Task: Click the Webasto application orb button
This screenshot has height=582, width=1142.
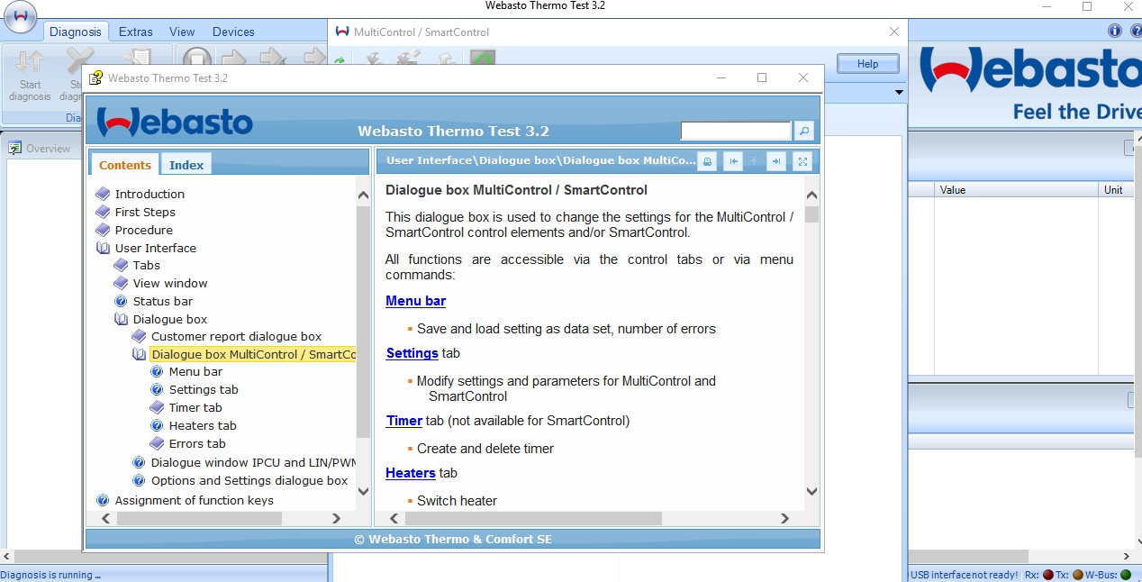Action: (20, 16)
